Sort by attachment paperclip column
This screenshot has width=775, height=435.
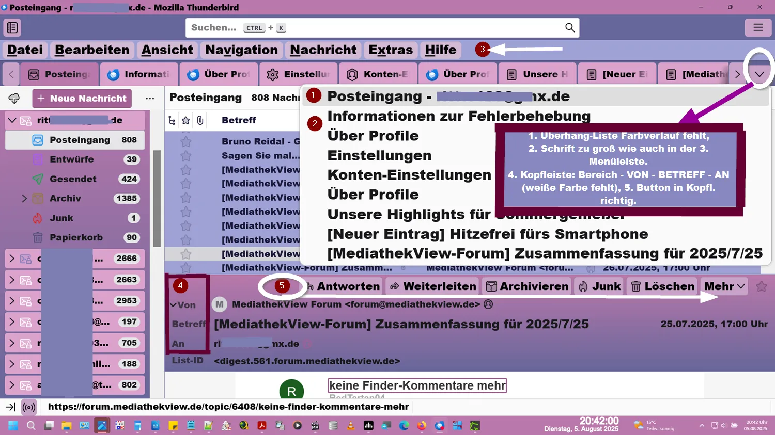[200, 120]
